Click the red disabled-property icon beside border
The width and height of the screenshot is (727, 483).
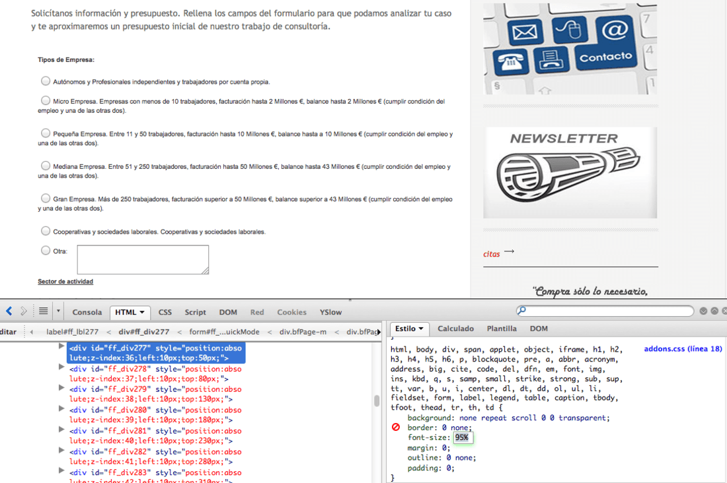click(395, 427)
